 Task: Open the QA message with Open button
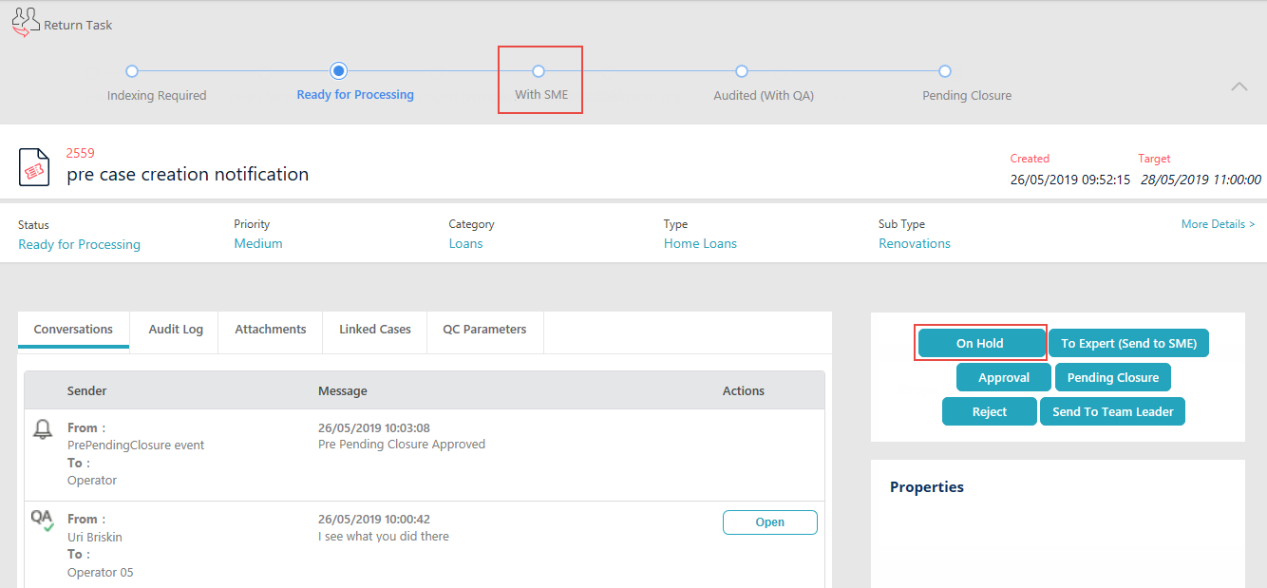[770, 522]
